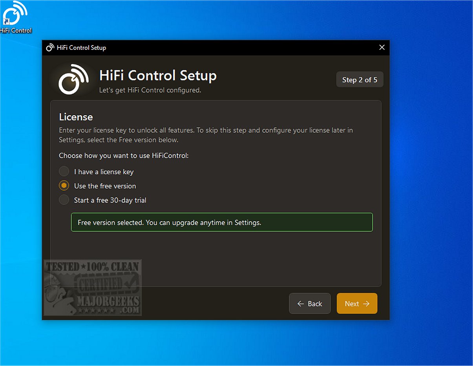Click the large HiFi Control logo
This screenshot has width=473, height=366.
73,79
